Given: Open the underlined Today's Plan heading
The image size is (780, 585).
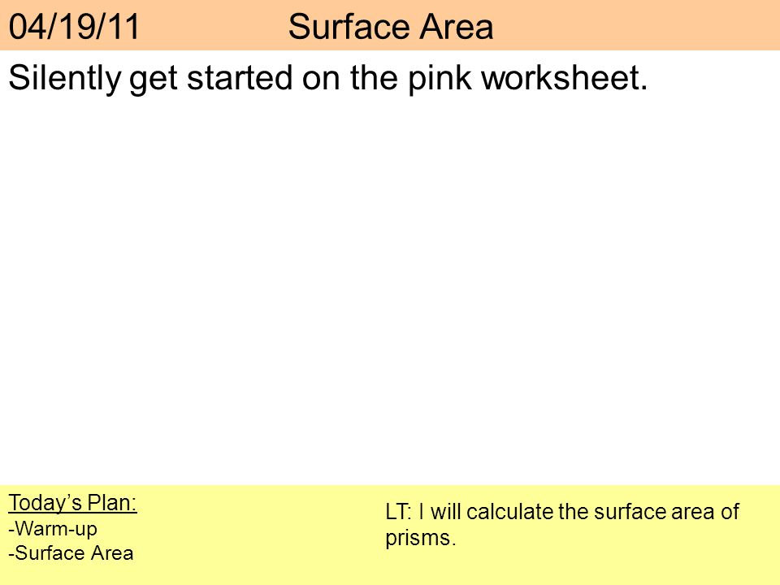Looking at the screenshot, I should tap(72, 503).
